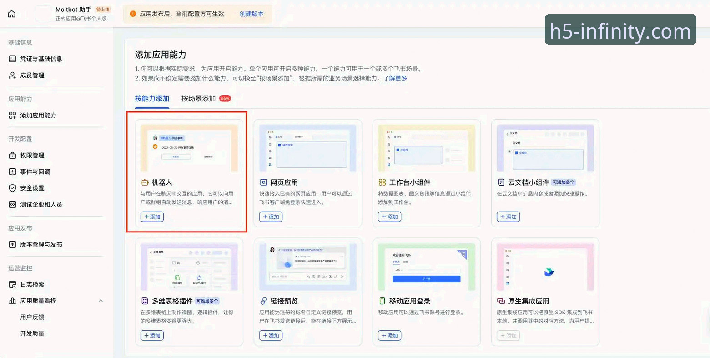
Task: Click the 了解更多 link
Action: pos(395,78)
